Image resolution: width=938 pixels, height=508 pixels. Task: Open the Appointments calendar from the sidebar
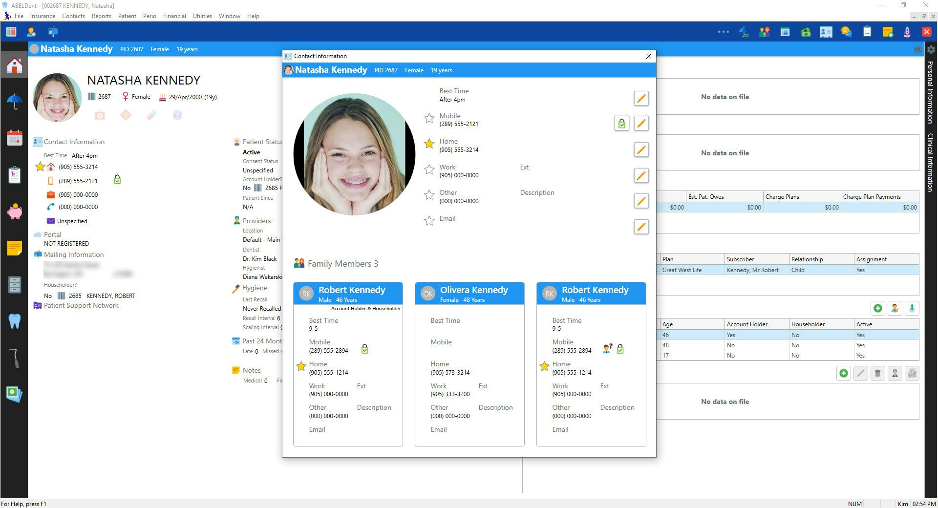pos(14,138)
